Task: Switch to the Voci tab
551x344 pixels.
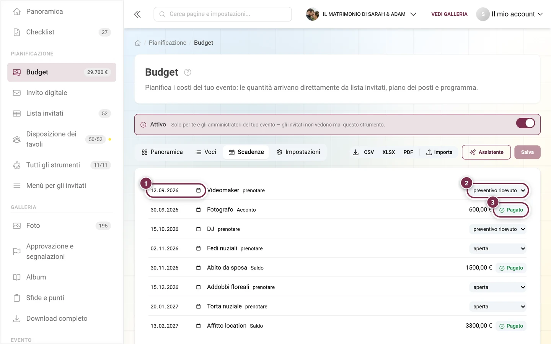Action: (206, 152)
